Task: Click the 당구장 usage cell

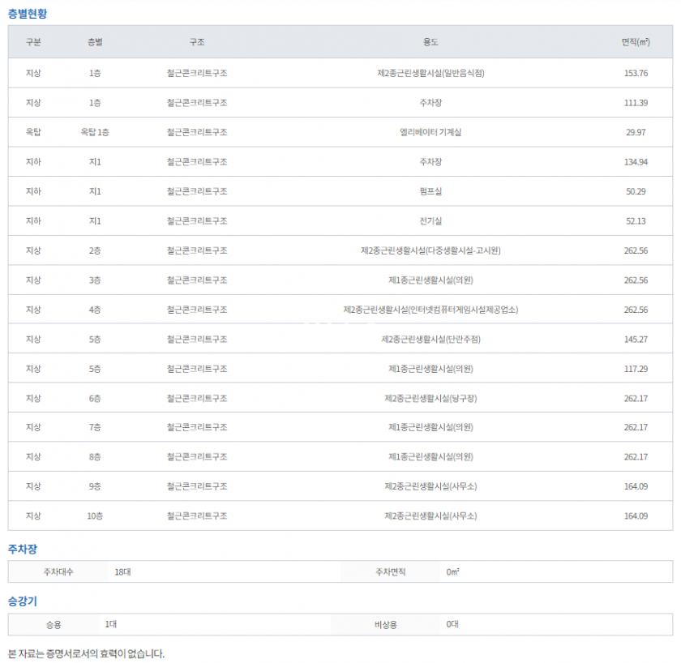Action: 430,399
